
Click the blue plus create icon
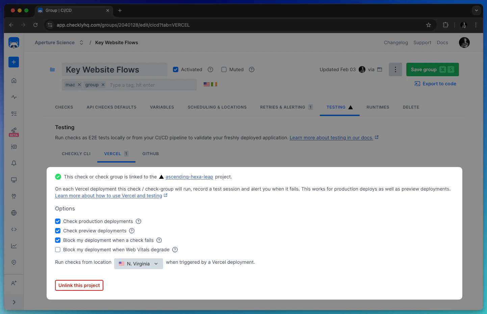click(x=14, y=62)
